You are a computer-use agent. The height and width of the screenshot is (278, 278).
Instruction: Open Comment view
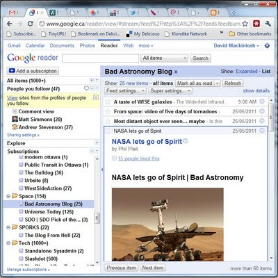click(36, 112)
